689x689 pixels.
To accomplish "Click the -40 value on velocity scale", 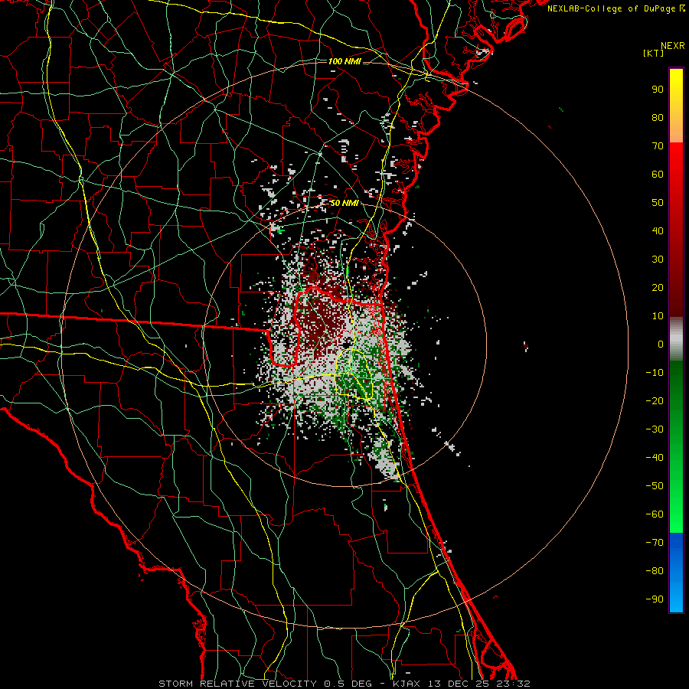I will coord(655,458).
